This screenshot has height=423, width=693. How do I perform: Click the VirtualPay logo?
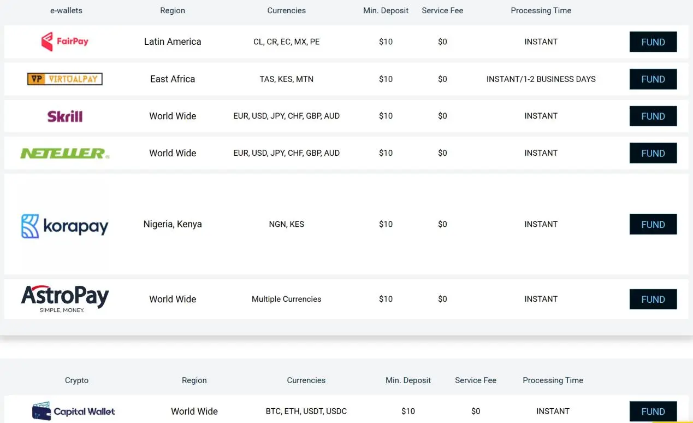pos(65,79)
